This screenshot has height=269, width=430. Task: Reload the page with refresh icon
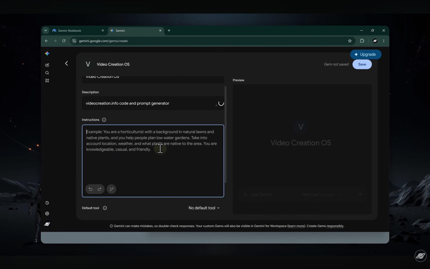tap(64, 41)
